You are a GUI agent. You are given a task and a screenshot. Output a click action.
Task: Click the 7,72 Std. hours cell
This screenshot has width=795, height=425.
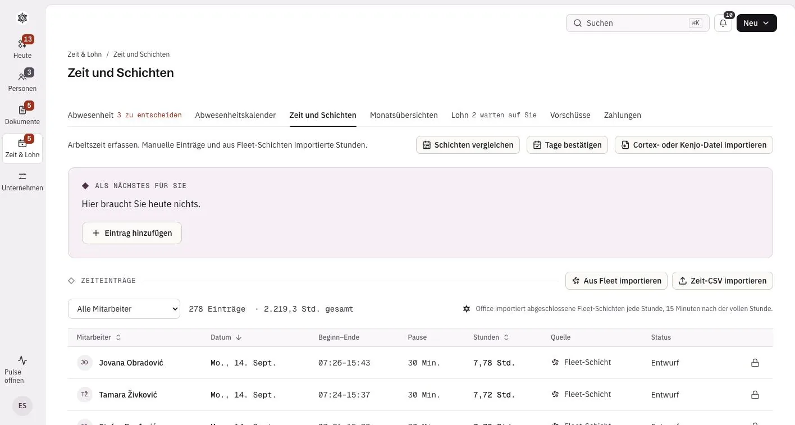[x=494, y=395]
